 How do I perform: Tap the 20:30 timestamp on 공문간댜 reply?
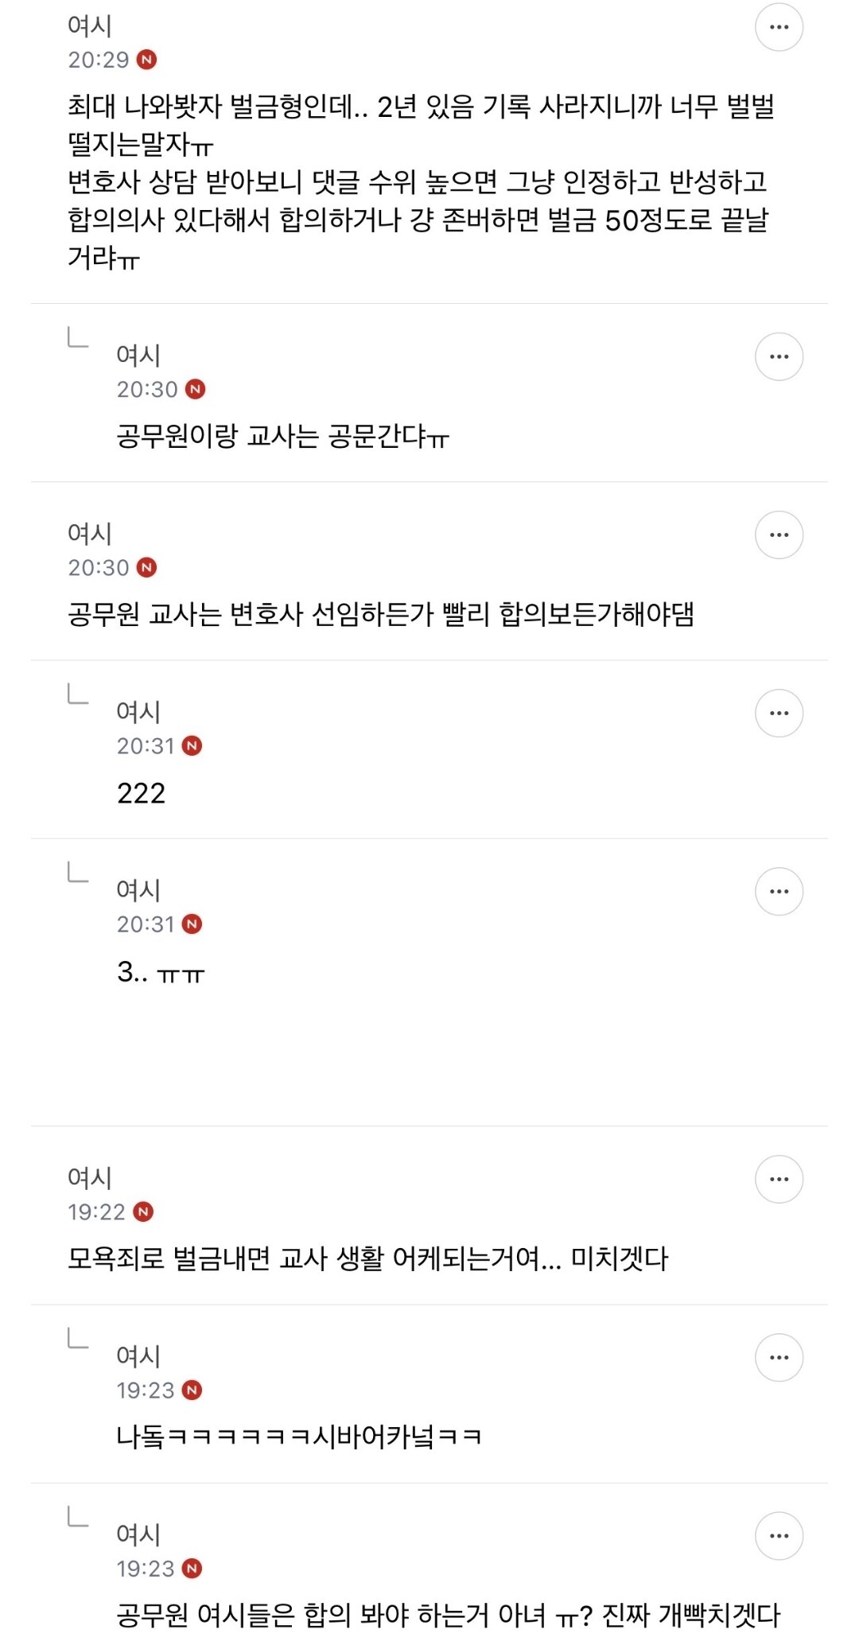[147, 389]
